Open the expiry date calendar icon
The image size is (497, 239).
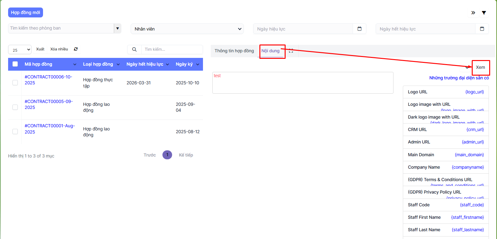[482, 29]
